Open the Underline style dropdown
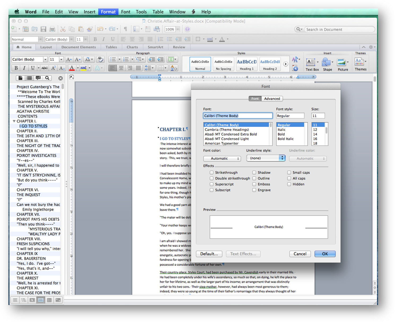This screenshot has width=395, height=322. (x=266, y=158)
